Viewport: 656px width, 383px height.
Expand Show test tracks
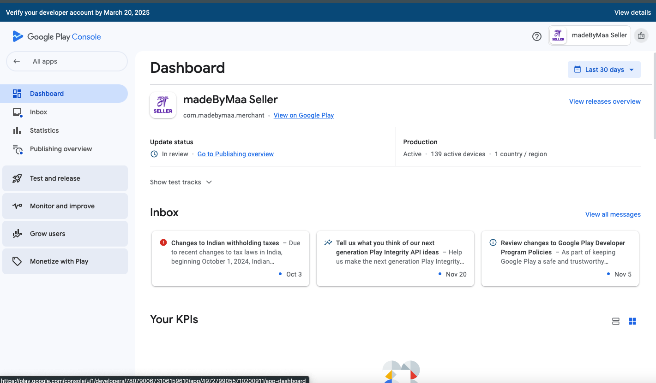click(181, 182)
